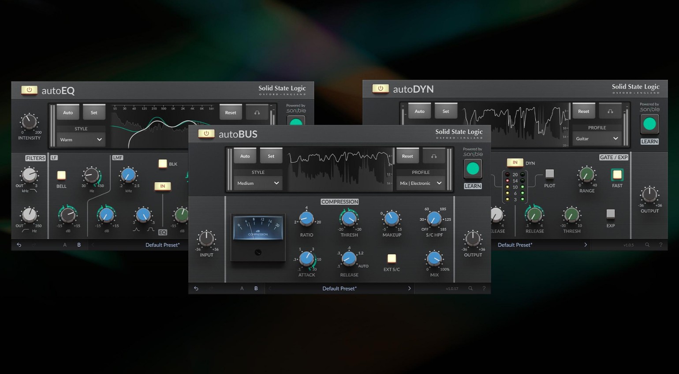Click the headphones monitoring icon in autoBUS

pyautogui.click(x=434, y=155)
